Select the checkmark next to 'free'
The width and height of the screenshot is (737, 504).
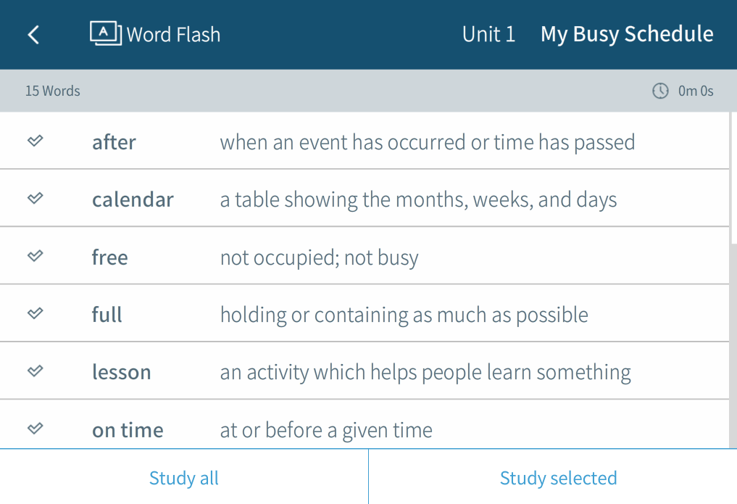pos(35,256)
